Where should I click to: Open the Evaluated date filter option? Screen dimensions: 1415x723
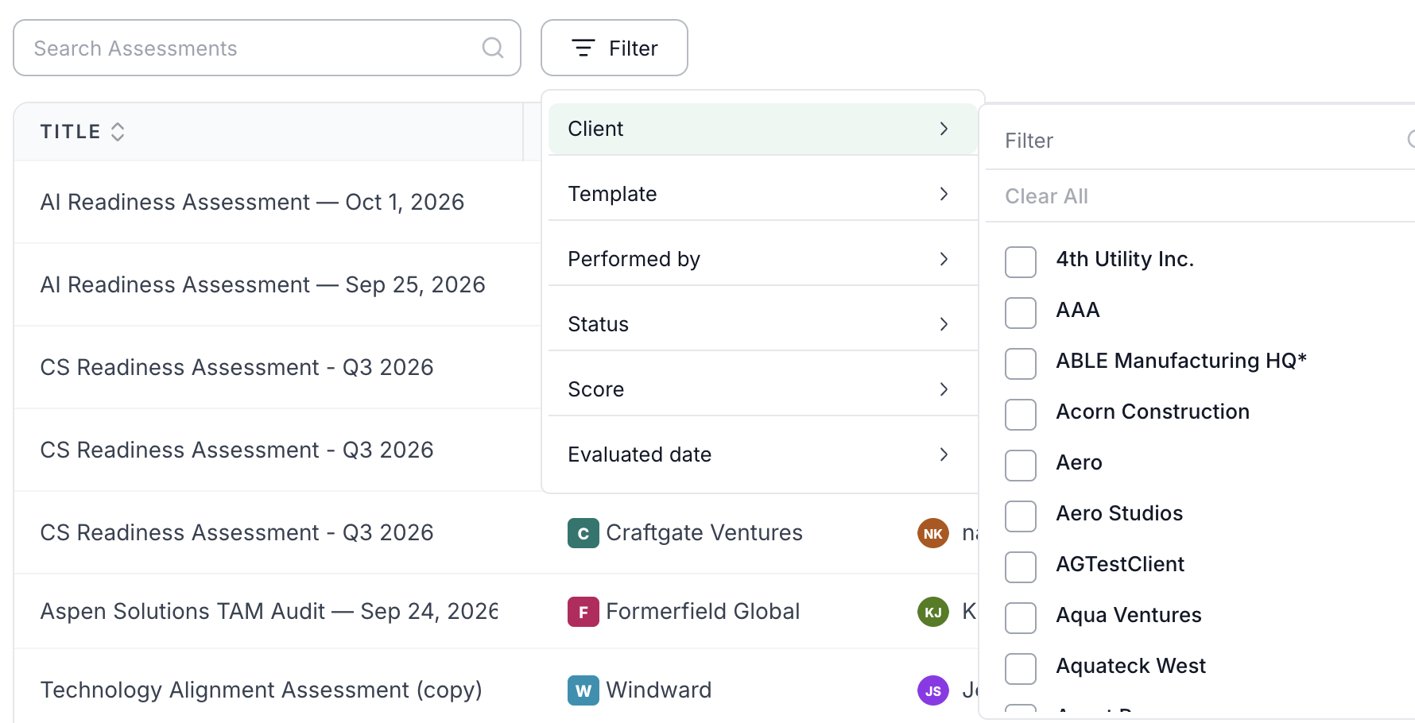762,454
